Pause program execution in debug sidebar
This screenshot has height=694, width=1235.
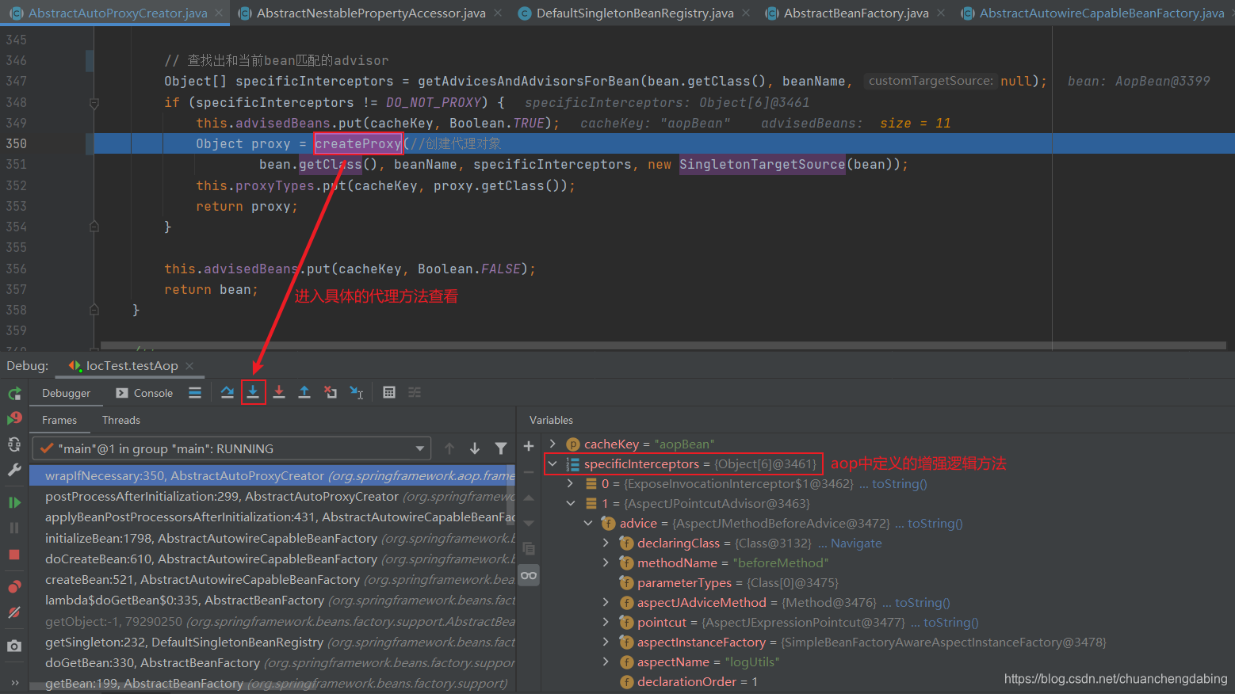[x=14, y=528]
